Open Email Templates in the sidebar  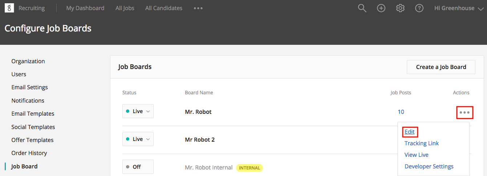coord(33,113)
